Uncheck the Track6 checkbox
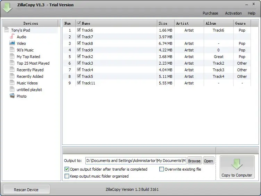 pos(79,30)
